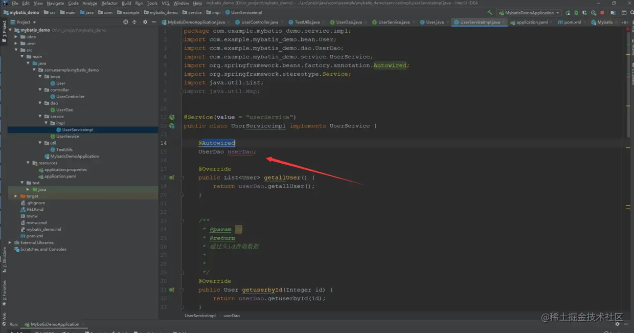Close the UserServiceimpl.java tab
Screen dimensions: 634x333
[504, 22]
